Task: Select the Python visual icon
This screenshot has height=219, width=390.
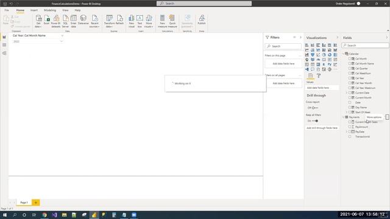Action: pos(330,64)
